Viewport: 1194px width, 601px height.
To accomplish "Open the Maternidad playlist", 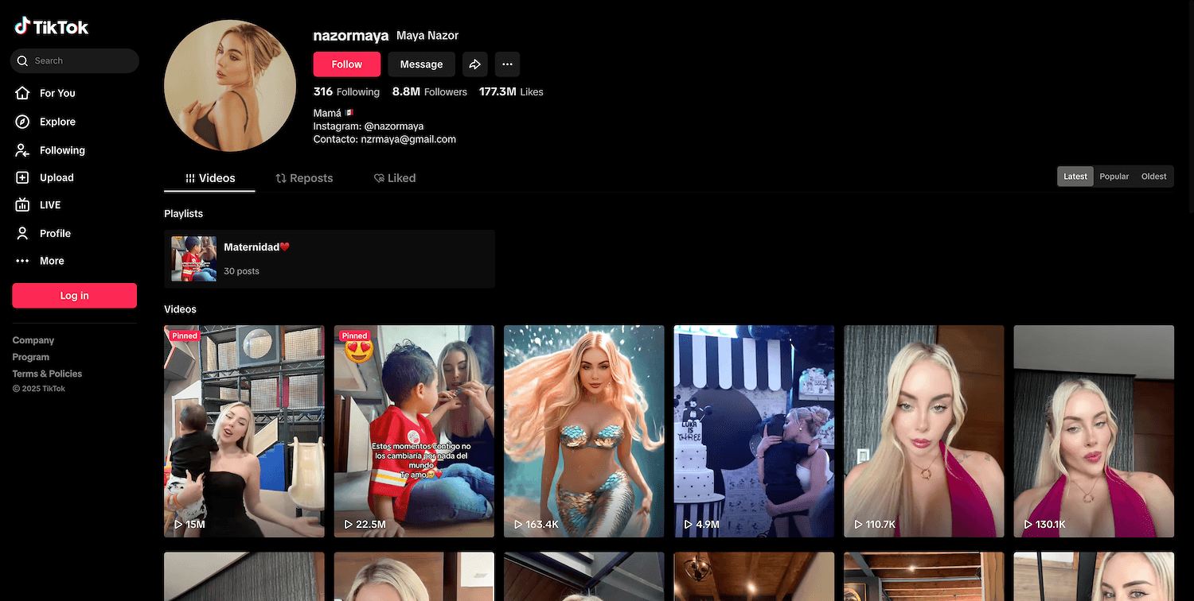I will 329,258.
